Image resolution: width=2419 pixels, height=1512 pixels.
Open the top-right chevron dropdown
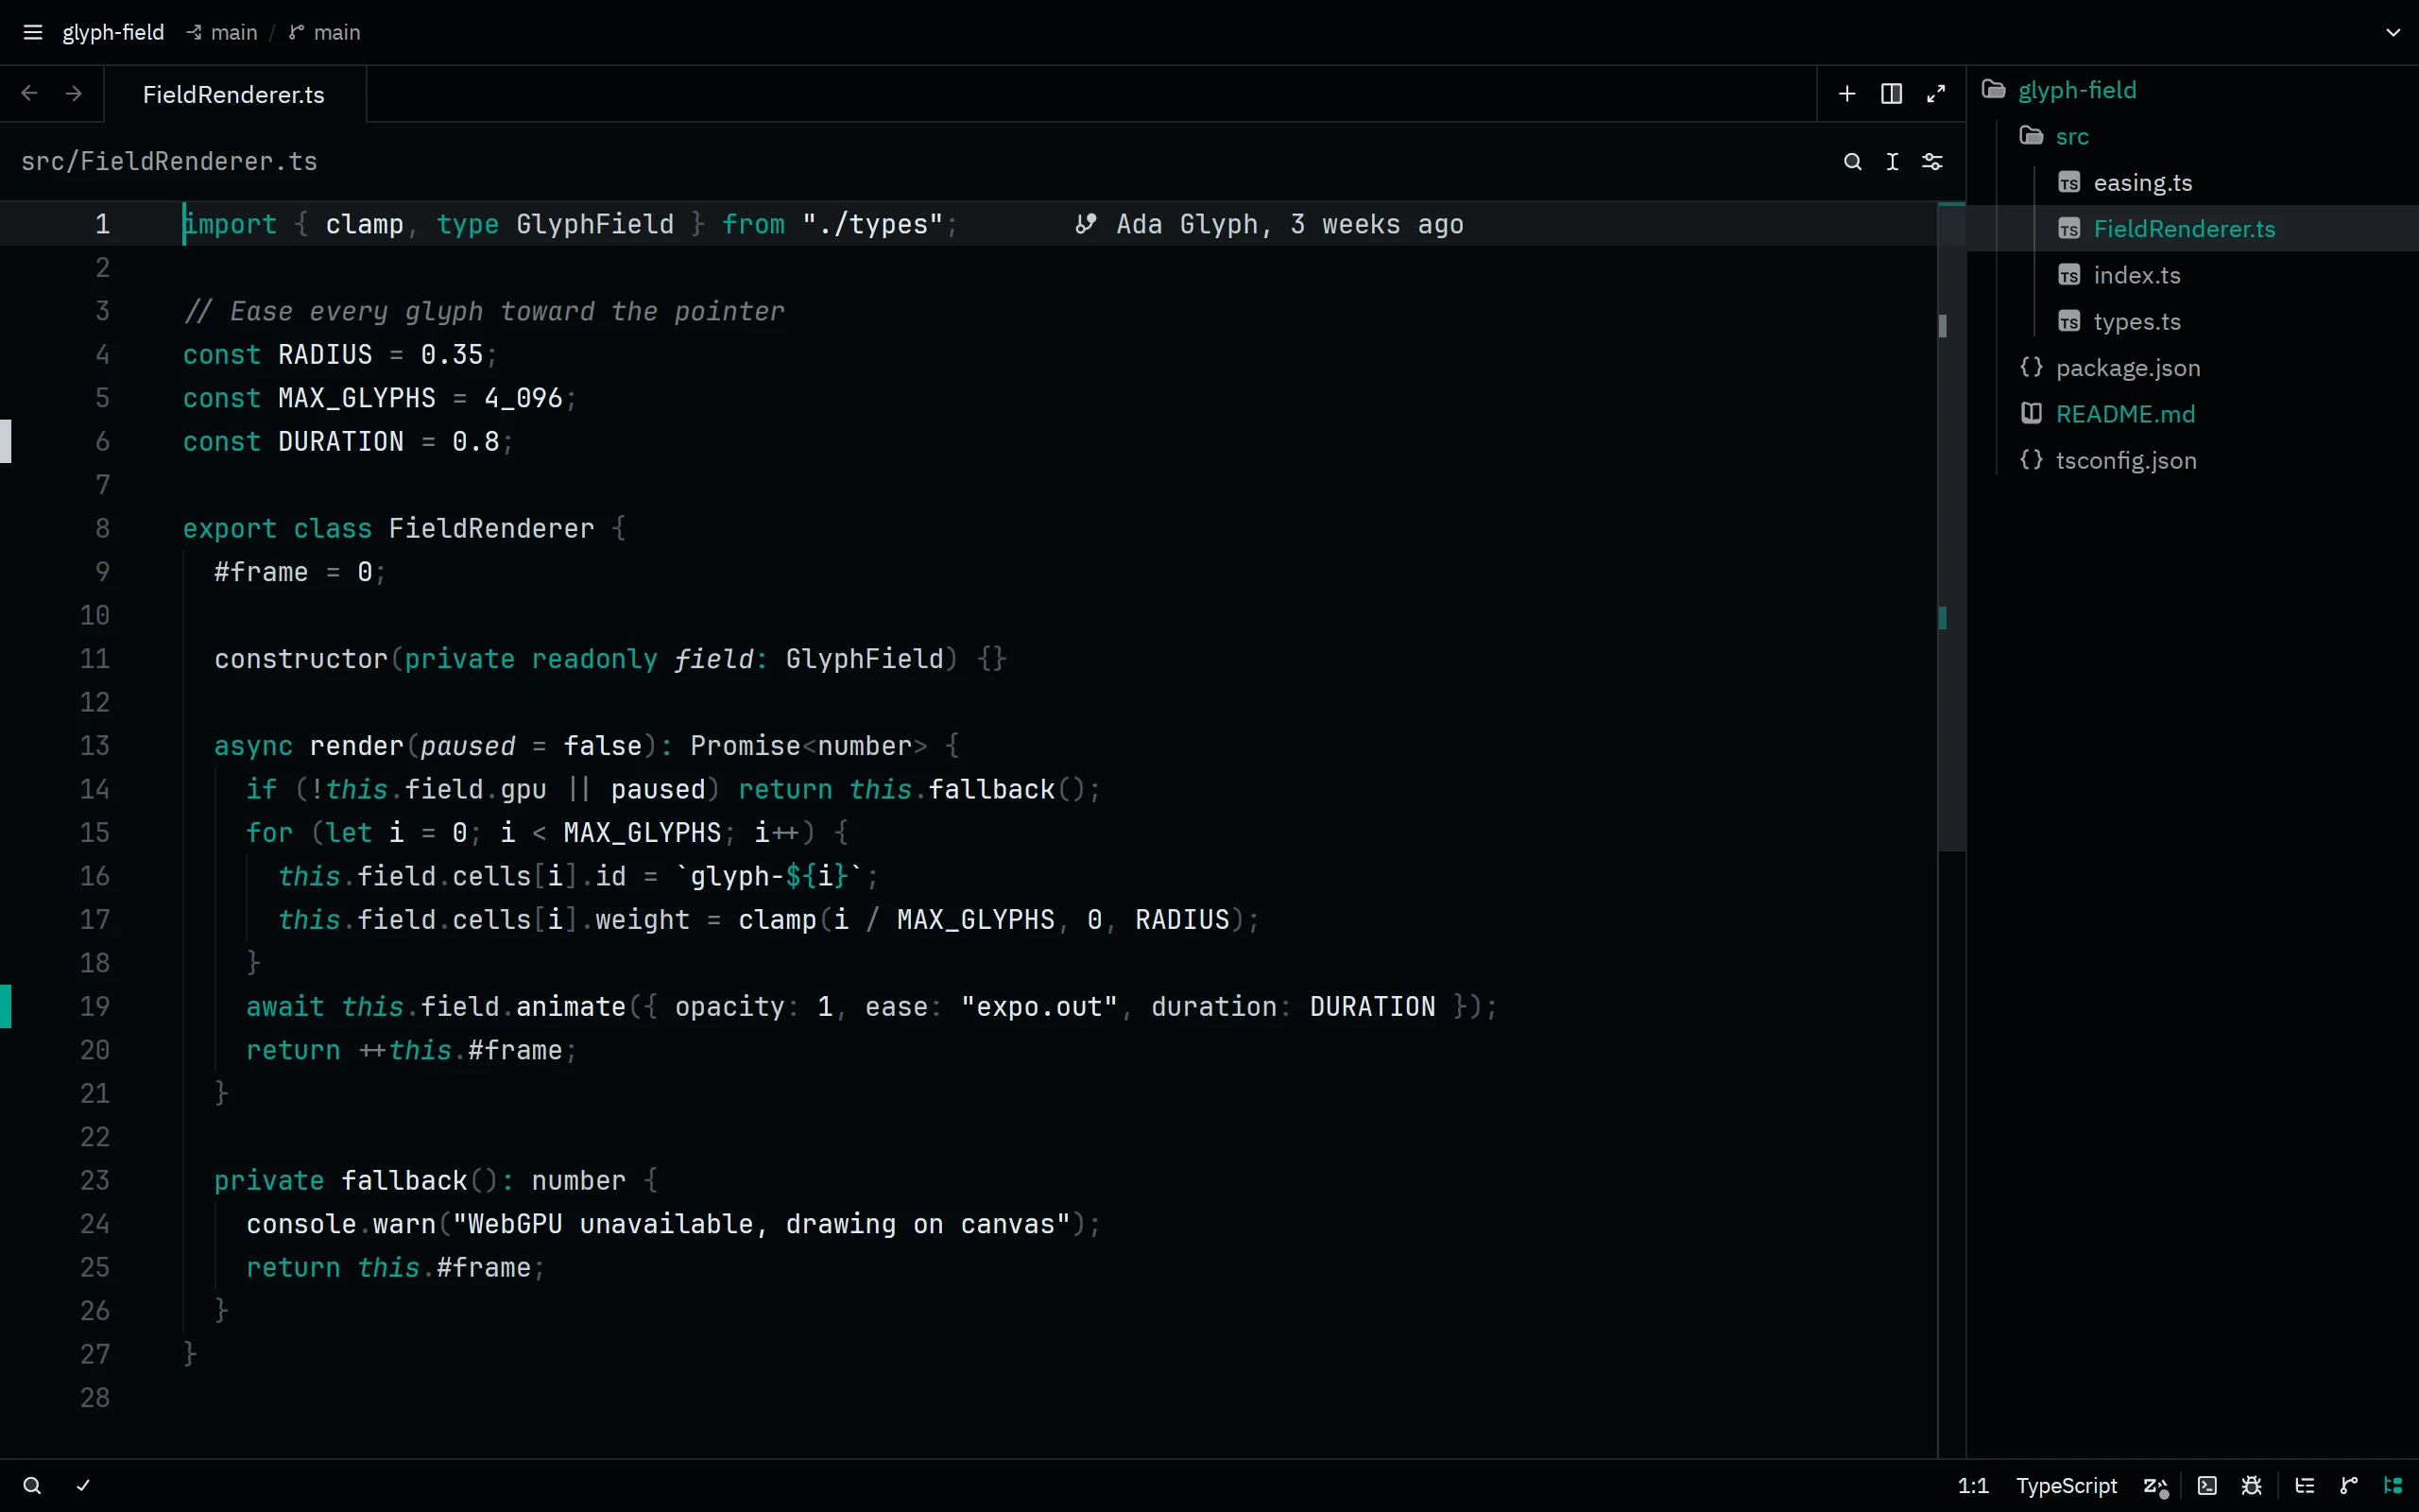[2393, 32]
